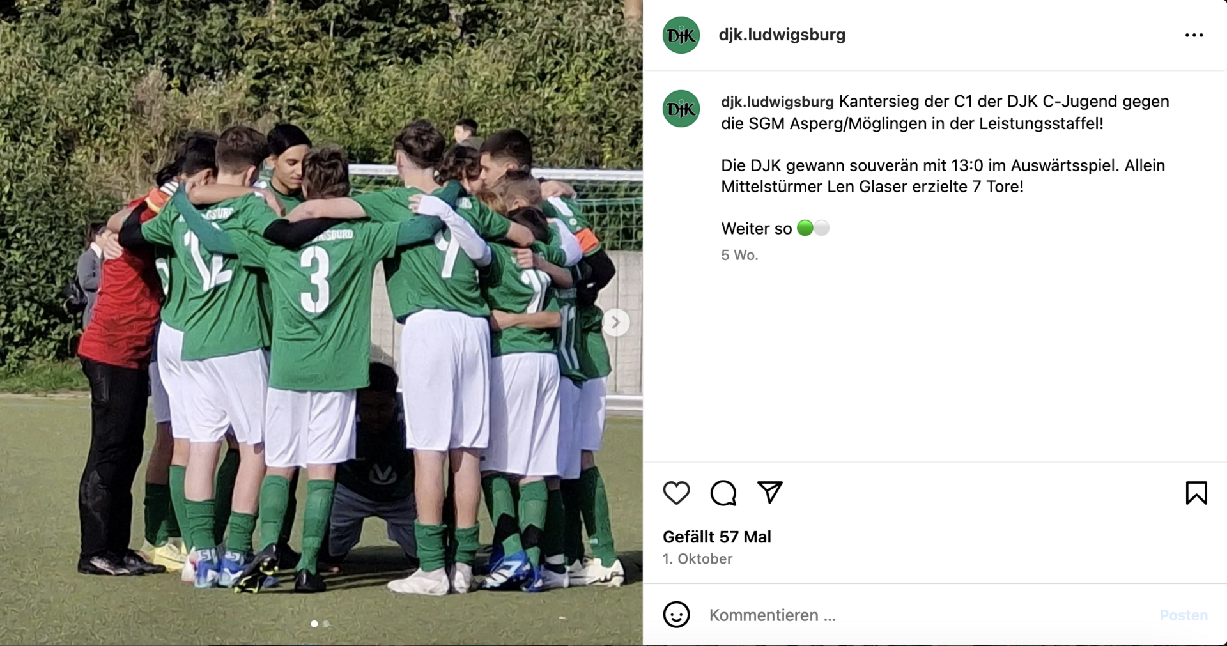This screenshot has width=1227, height=646.
Task: Click the 5 Wo. timestamp
Action: (739, 255)
